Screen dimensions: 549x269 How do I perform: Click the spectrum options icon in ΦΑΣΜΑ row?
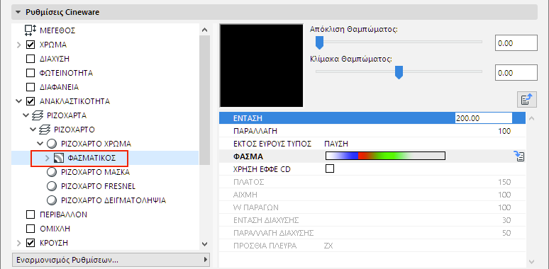tap(520, 156)
